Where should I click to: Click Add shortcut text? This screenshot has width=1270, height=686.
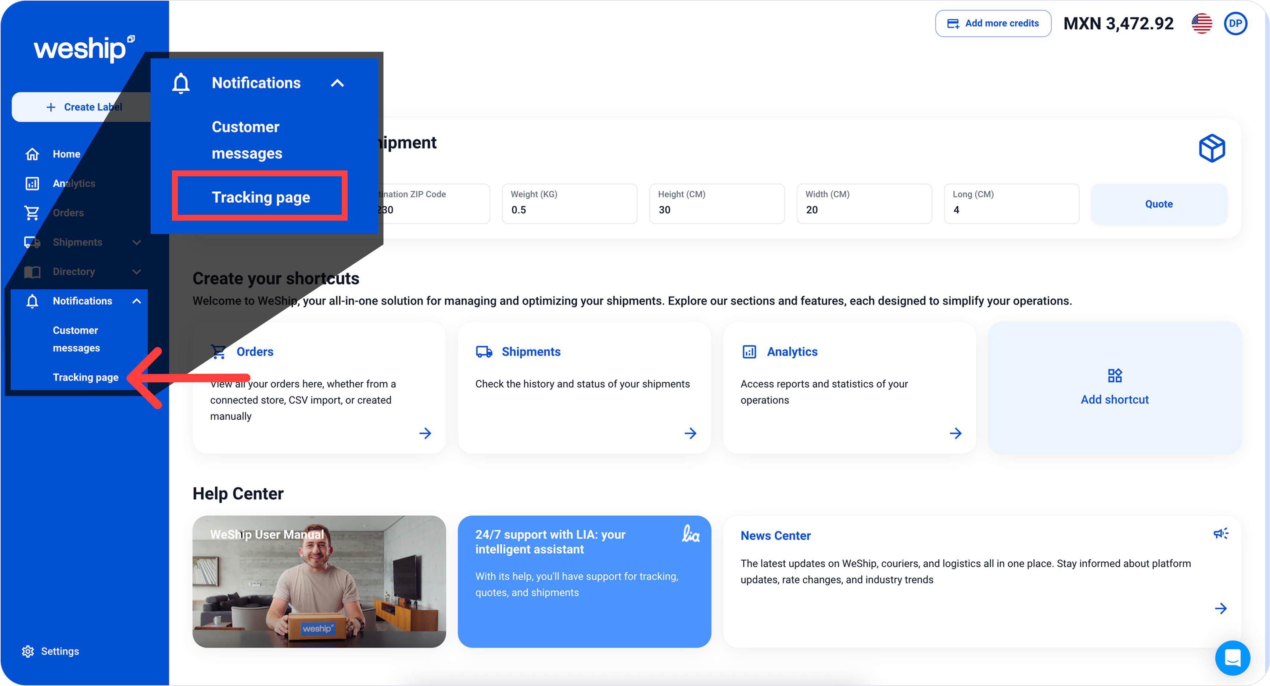tap(1115, 400)
